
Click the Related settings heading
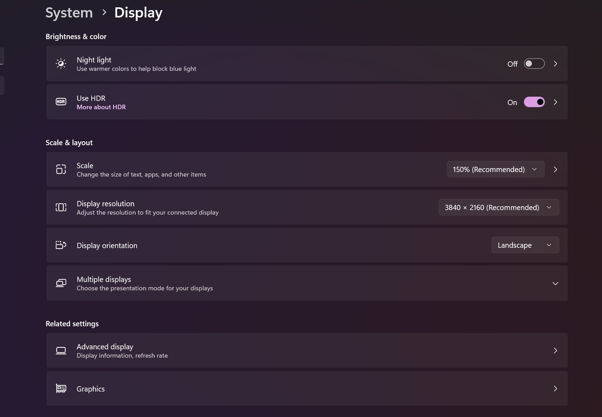pyautogui.click(x=72, y=324)
